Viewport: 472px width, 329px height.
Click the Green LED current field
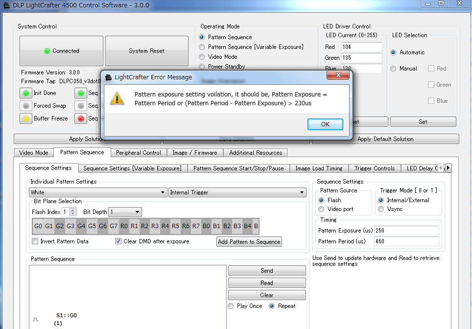361,57
